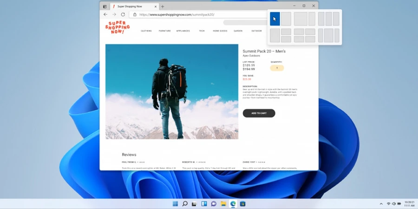Snap to wide center zone of narrow-wide-narrow layout
The height and width of the screenshot is (209, 418).
tap(329, 35)
